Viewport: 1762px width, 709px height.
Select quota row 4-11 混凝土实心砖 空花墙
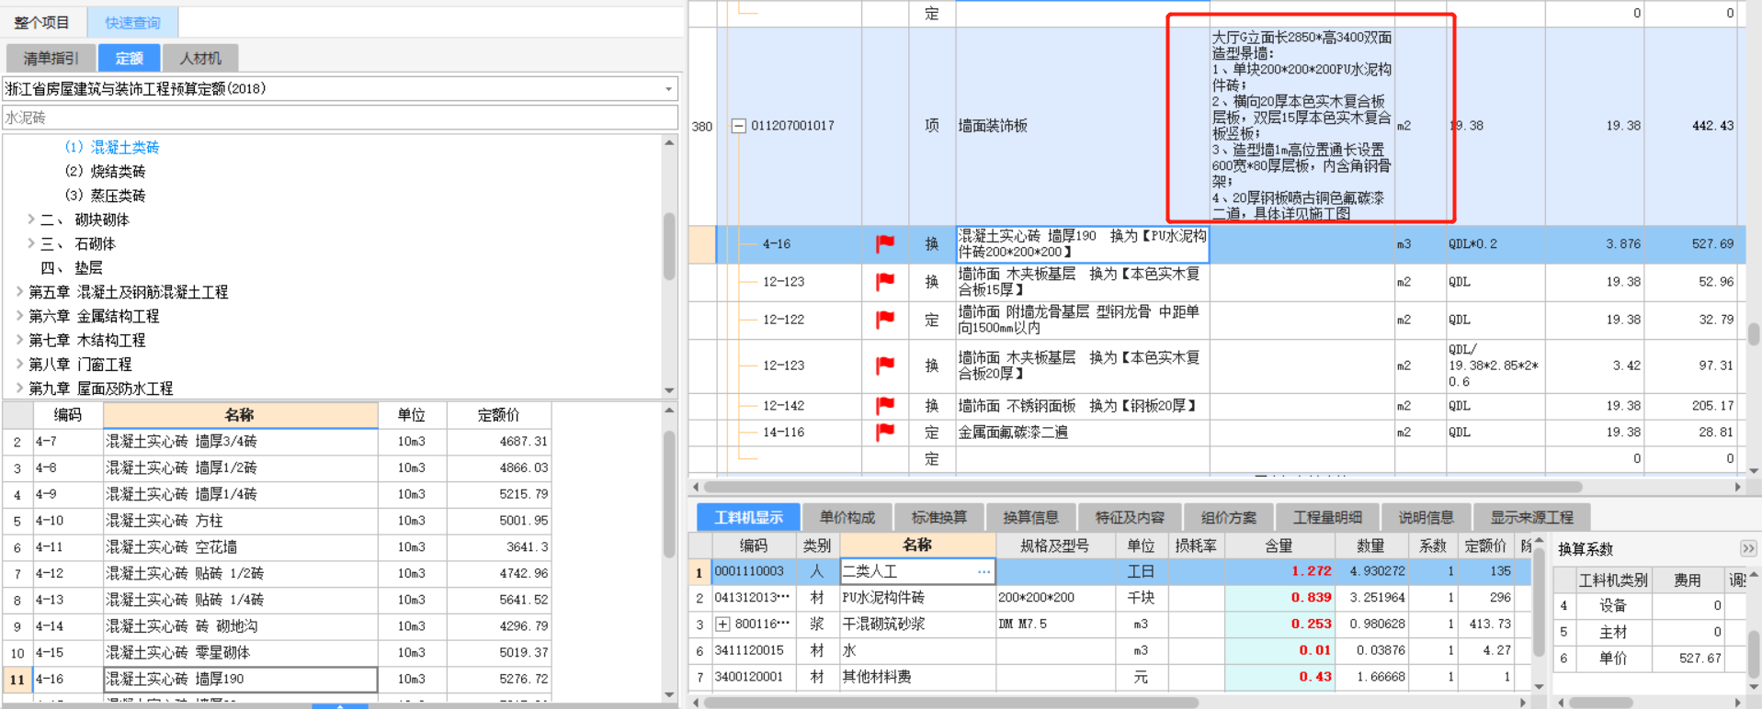pyautogui.click(x=278, y=546)
